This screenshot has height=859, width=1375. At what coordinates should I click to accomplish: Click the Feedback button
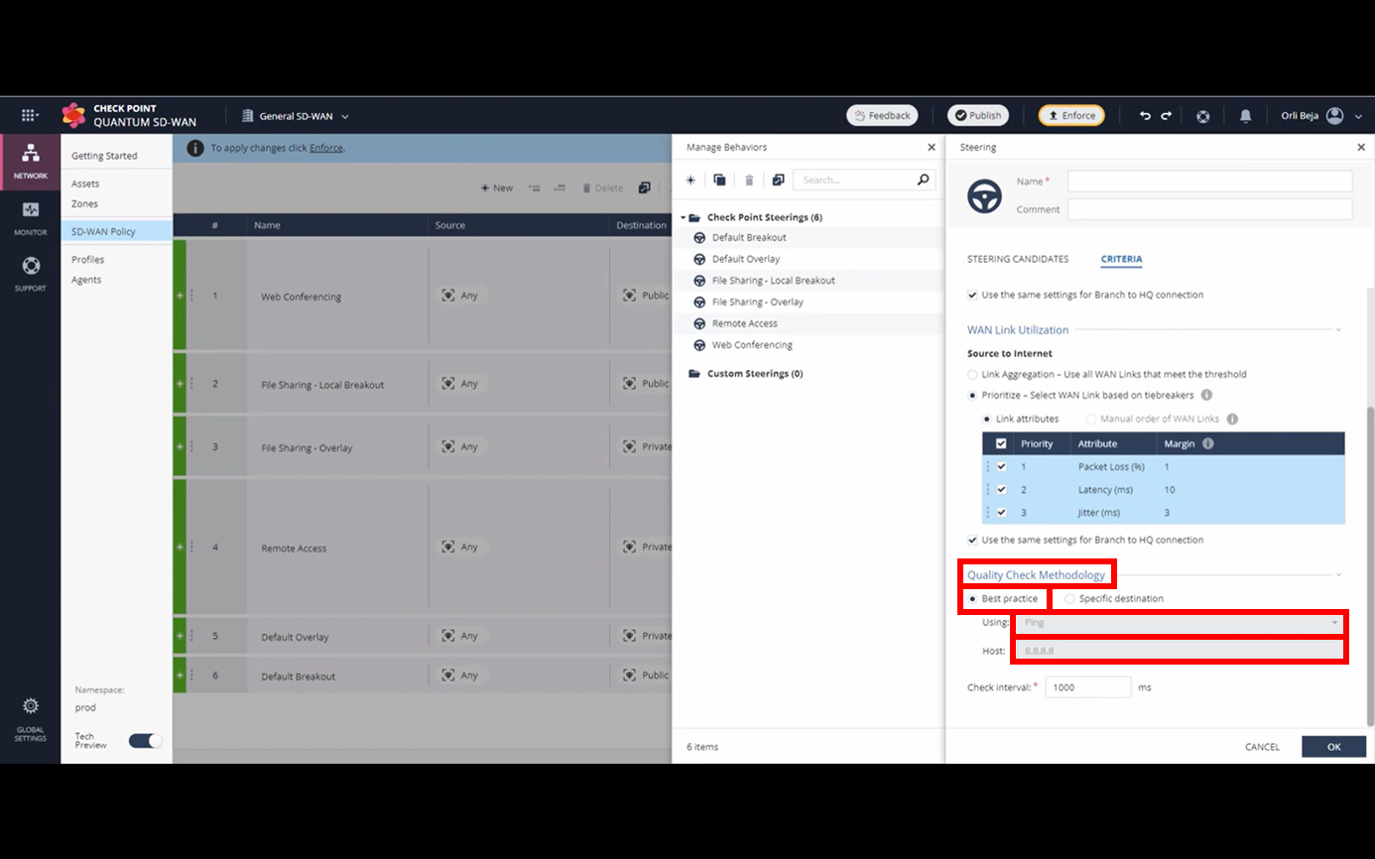[x=882, y=115]
